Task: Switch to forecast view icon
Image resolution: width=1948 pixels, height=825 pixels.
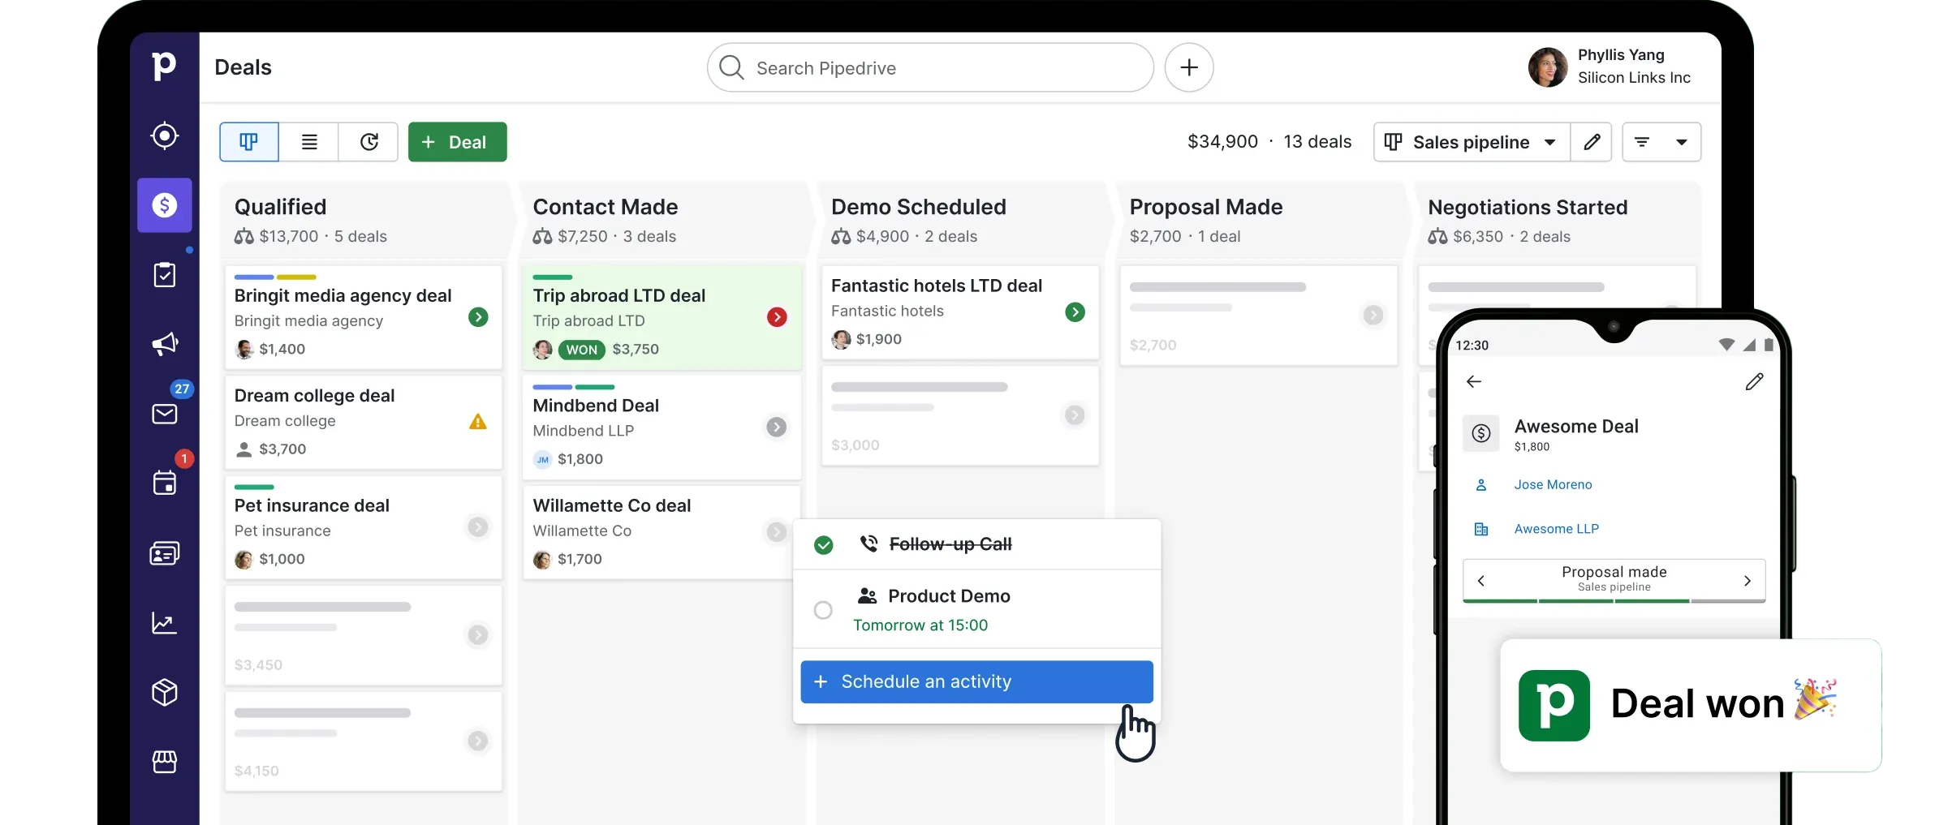Action: click(369, 142)
